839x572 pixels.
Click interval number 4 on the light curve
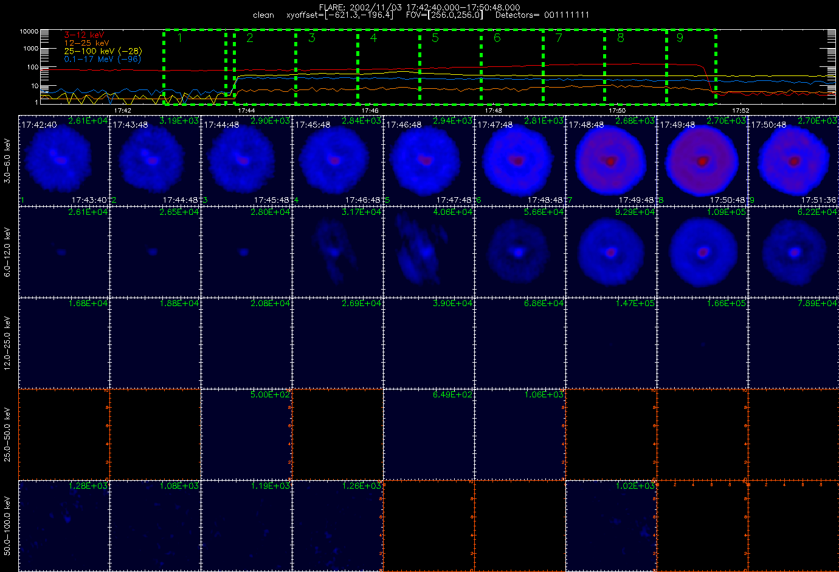pos(373,38)
